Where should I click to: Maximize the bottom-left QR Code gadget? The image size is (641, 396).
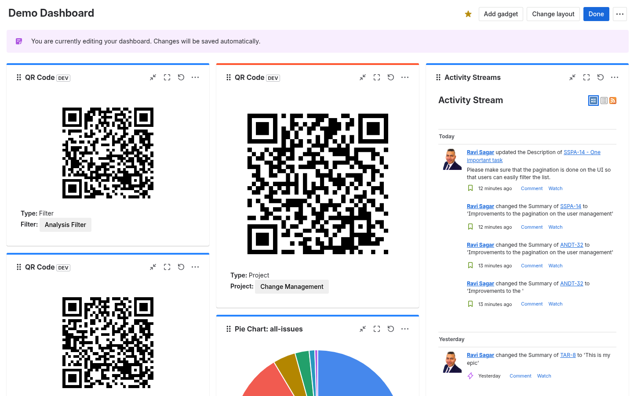pyautogui.click(x=167, y=267)
